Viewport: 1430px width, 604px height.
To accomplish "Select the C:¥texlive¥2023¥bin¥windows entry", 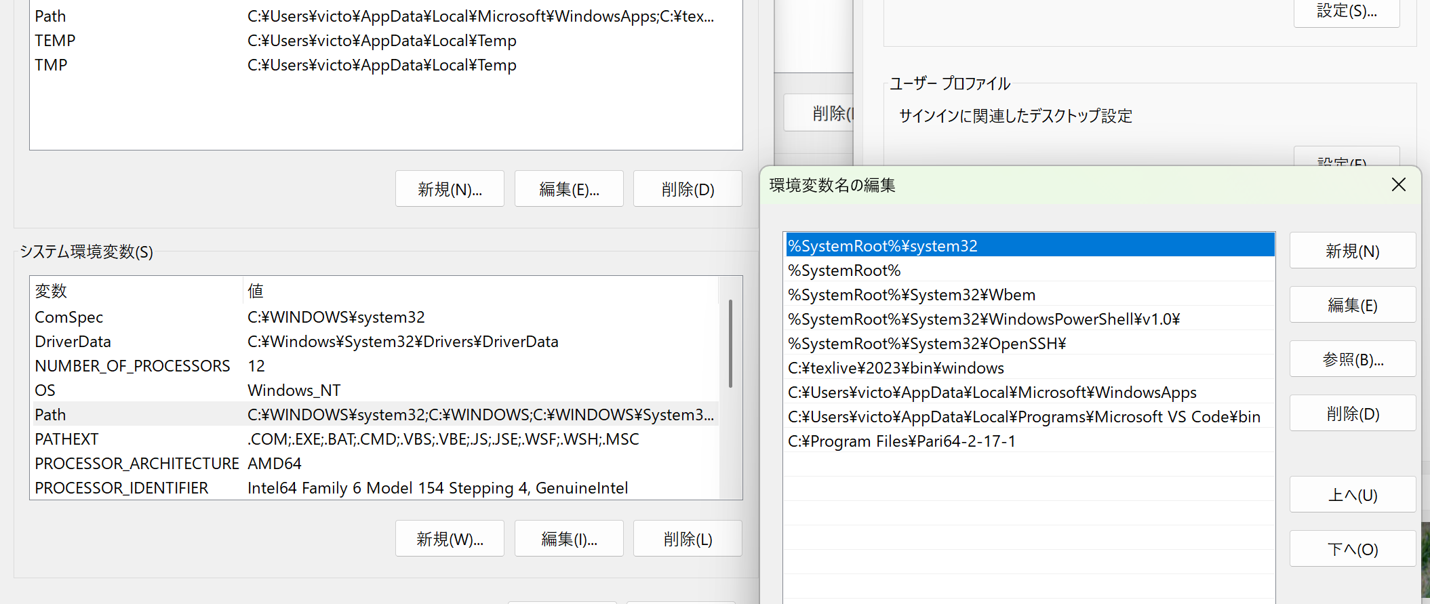I will coord(1030,367).
